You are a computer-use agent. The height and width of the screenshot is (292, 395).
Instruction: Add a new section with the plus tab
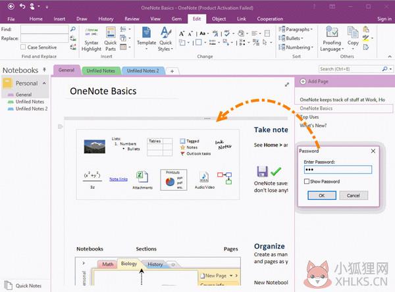click(x=172, y=71)
